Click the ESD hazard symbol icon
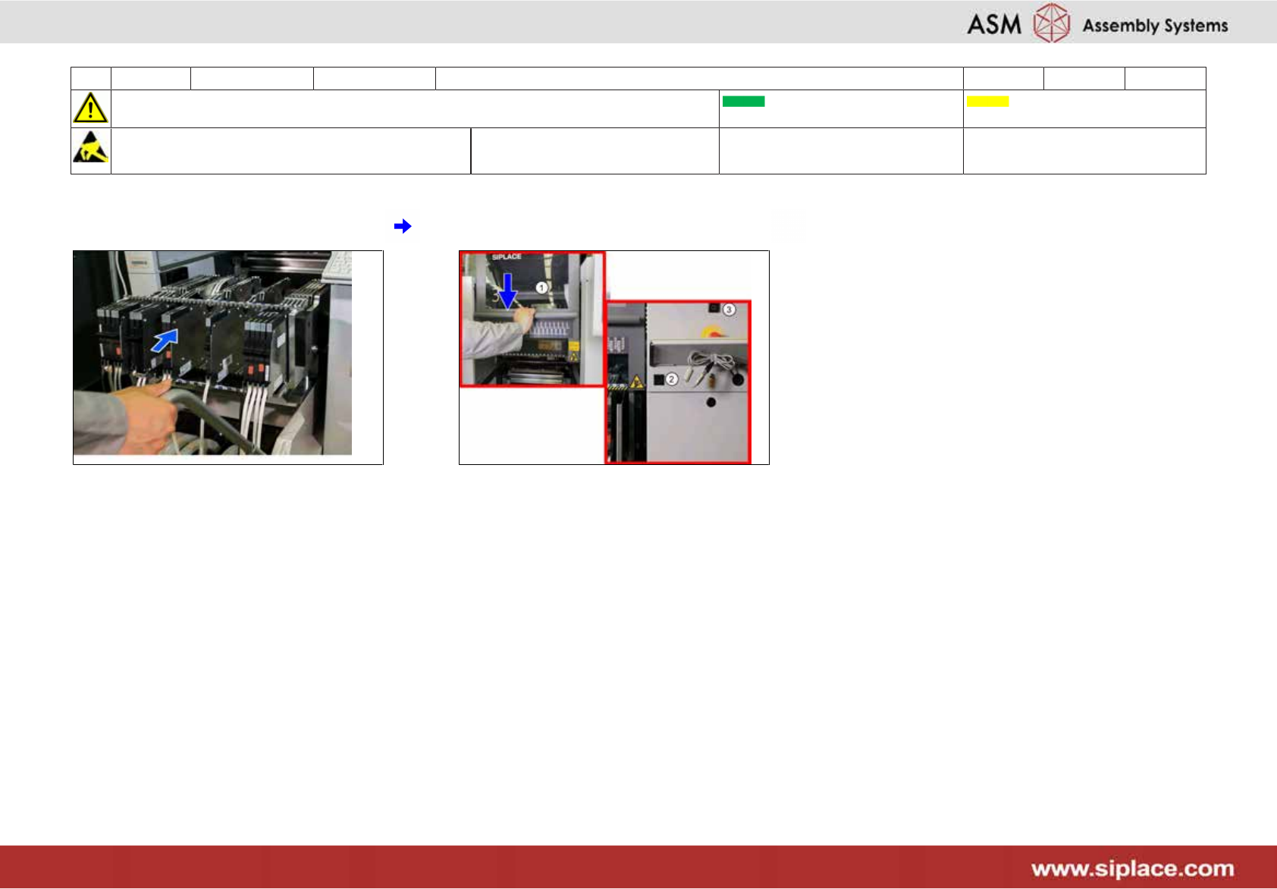Viewport: 1277px width, 889px height. click(90, 147)
